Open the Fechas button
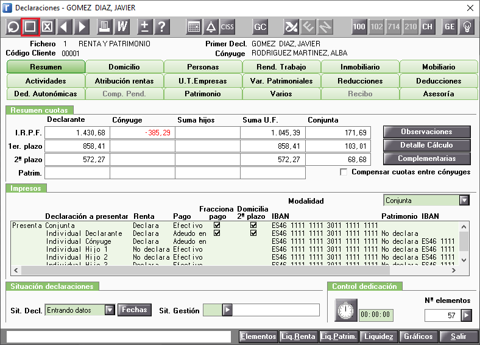Image resolution: width=480 pixels, height=345 pixels. [135, 310]
